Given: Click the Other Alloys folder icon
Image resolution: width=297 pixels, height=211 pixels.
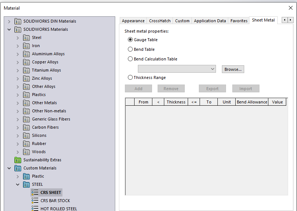Looking at the screenshot, I should tap(26, 86).
